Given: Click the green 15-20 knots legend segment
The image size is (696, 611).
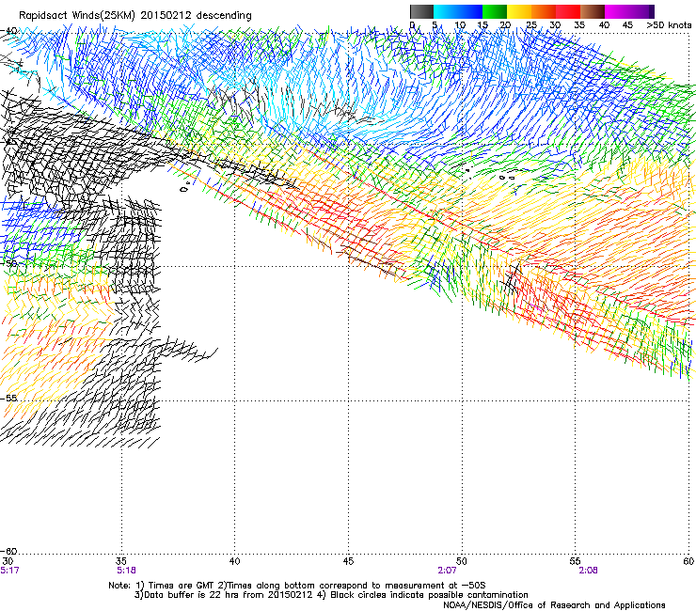Looking at the screenshot, I should click(x=495, y=11).
